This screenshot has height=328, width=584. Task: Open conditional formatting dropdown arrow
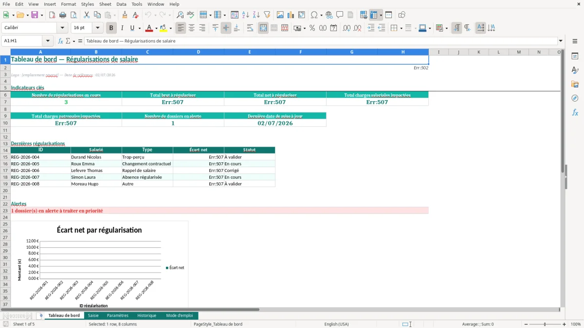(x=446, y=28)
